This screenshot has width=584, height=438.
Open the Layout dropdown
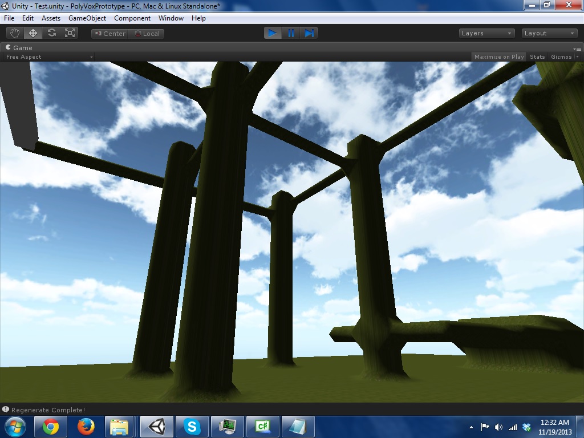pos(549,33)
